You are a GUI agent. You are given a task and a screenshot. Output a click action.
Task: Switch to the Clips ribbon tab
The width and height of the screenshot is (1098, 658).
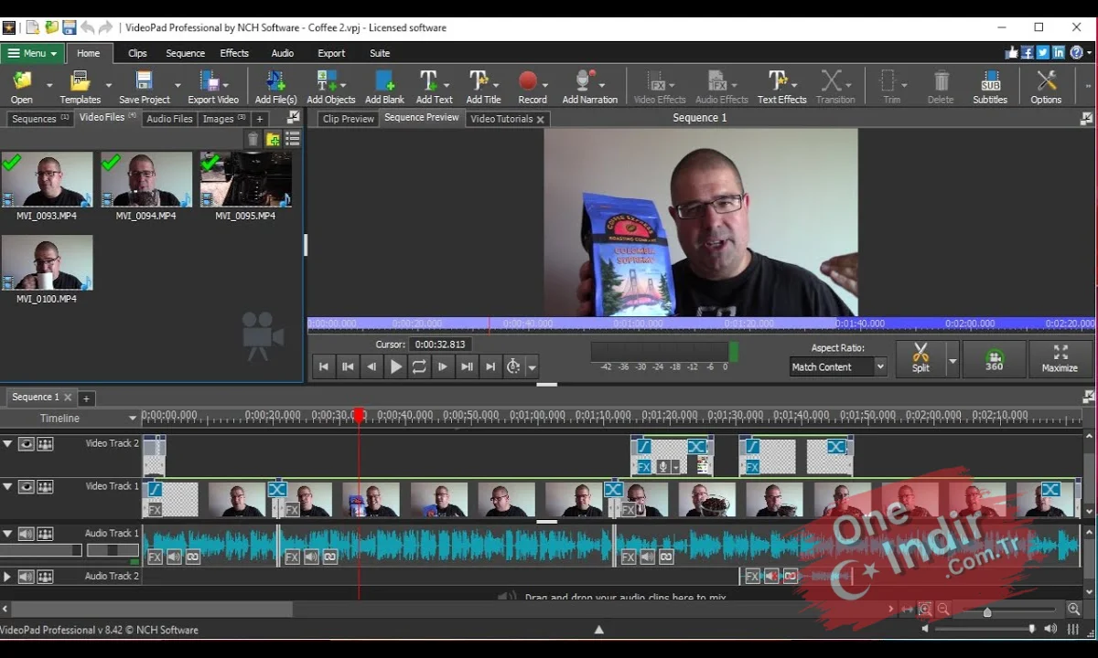click(x=137, y=53)
